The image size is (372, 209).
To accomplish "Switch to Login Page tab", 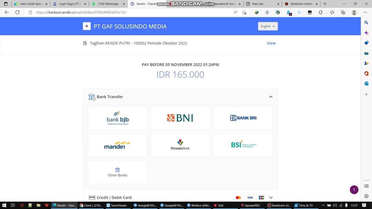I will 69,4.
